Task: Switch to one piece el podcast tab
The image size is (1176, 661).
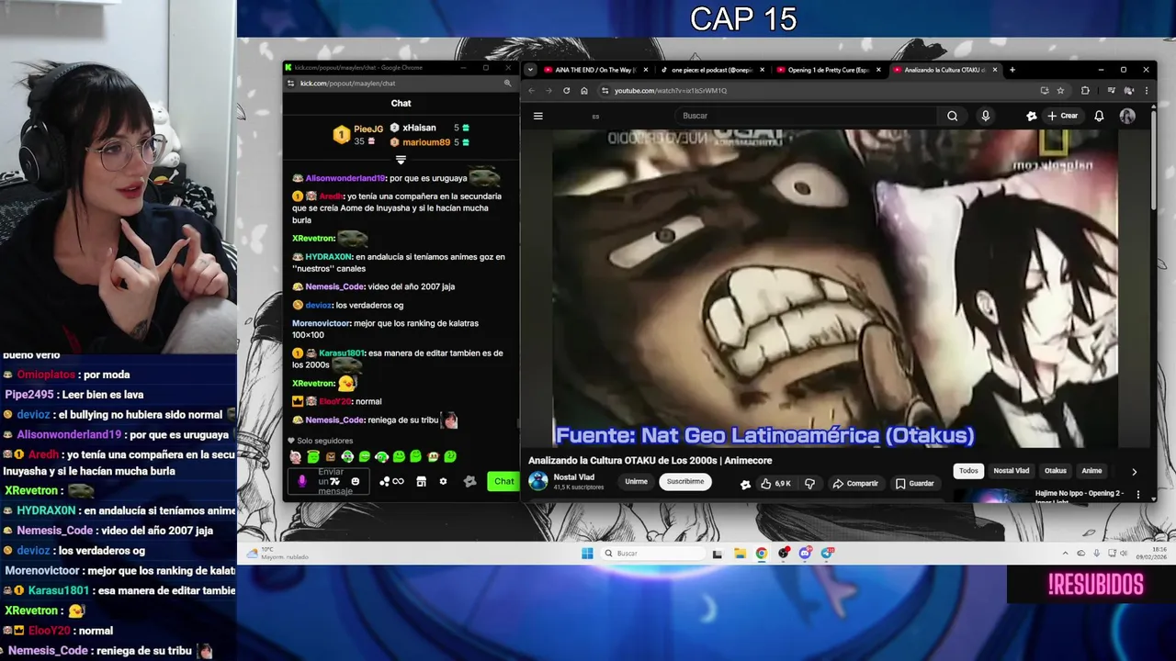Action: pos(711,70)
